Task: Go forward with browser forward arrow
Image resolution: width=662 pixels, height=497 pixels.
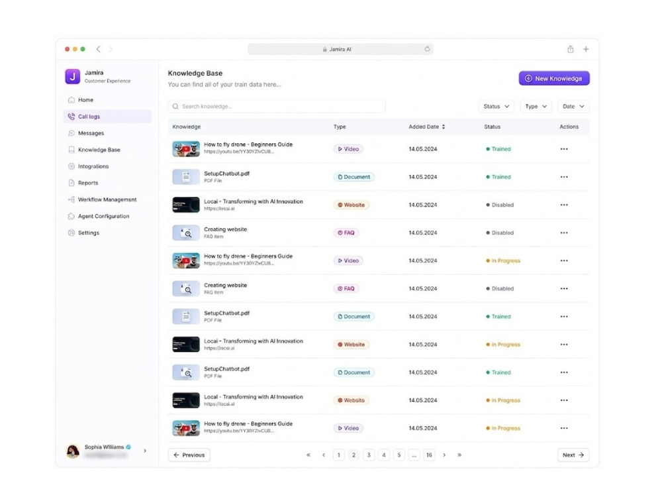Action: pyautogui.click(x=111, y=49)
